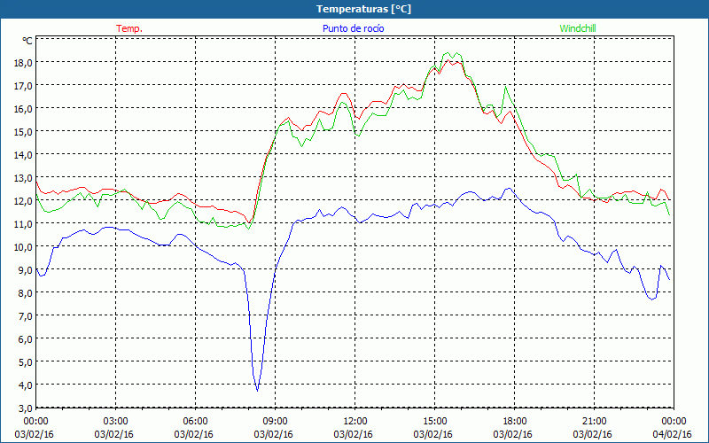Click the "12:00" time label
This screenshot has width=709, height=443.
coord(355,422)
